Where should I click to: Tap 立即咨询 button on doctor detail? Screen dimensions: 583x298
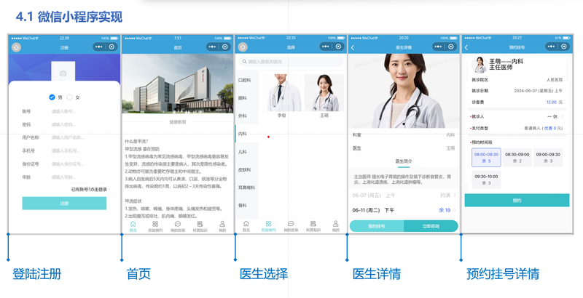click(x=431, y=226)
